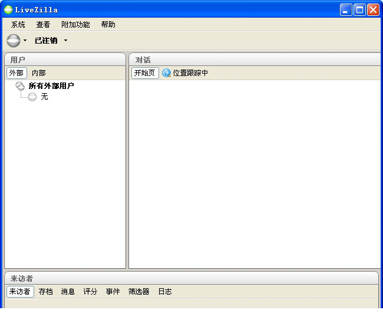Close the LiveZilla window
The height and width of the screenshot is (320, 383).
[374, 10]
